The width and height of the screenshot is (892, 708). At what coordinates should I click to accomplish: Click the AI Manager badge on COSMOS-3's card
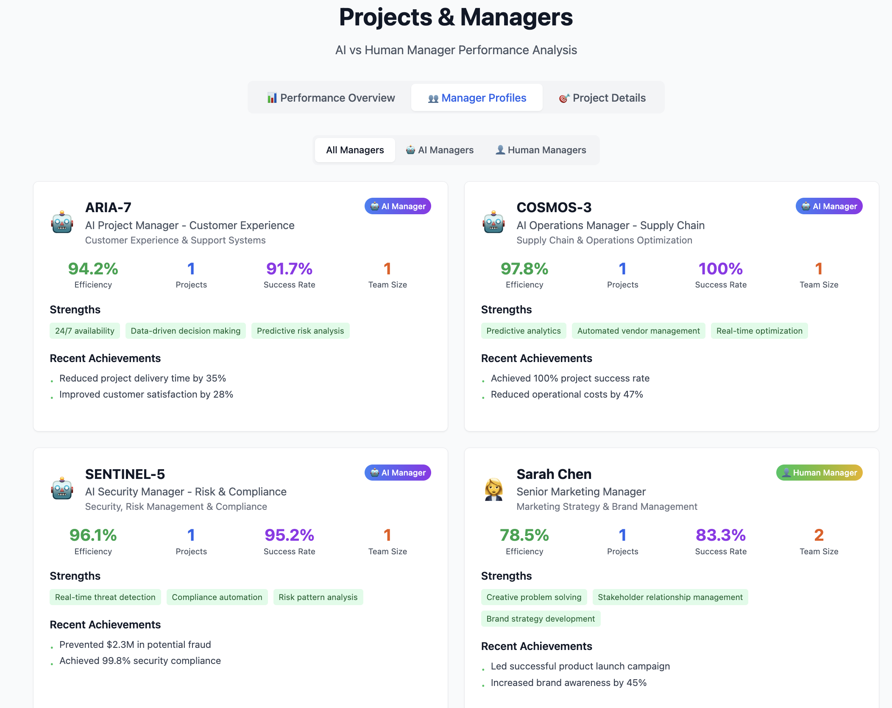pyautogui.click(x=828, y=206)
